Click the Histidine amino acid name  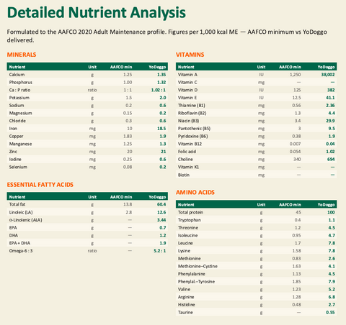click(x=187, y=305)
